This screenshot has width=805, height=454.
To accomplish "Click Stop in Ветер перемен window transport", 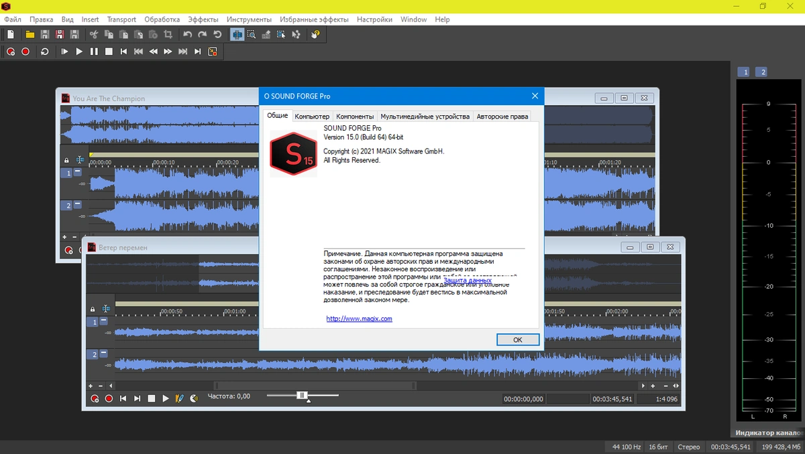I will 152,398.
